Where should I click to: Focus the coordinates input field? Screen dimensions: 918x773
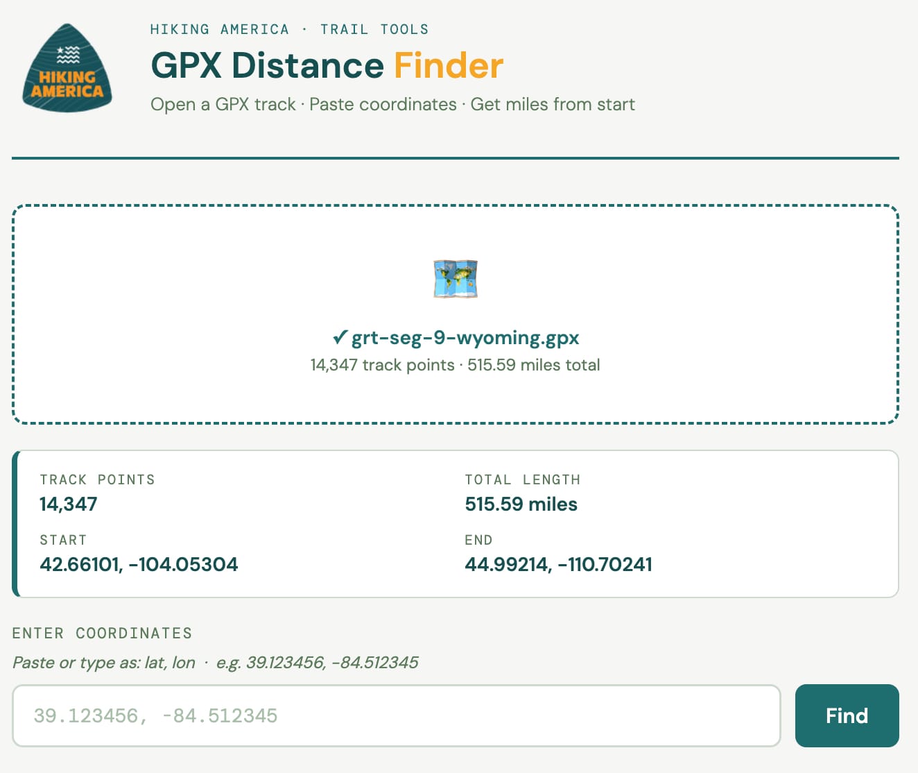397,715
